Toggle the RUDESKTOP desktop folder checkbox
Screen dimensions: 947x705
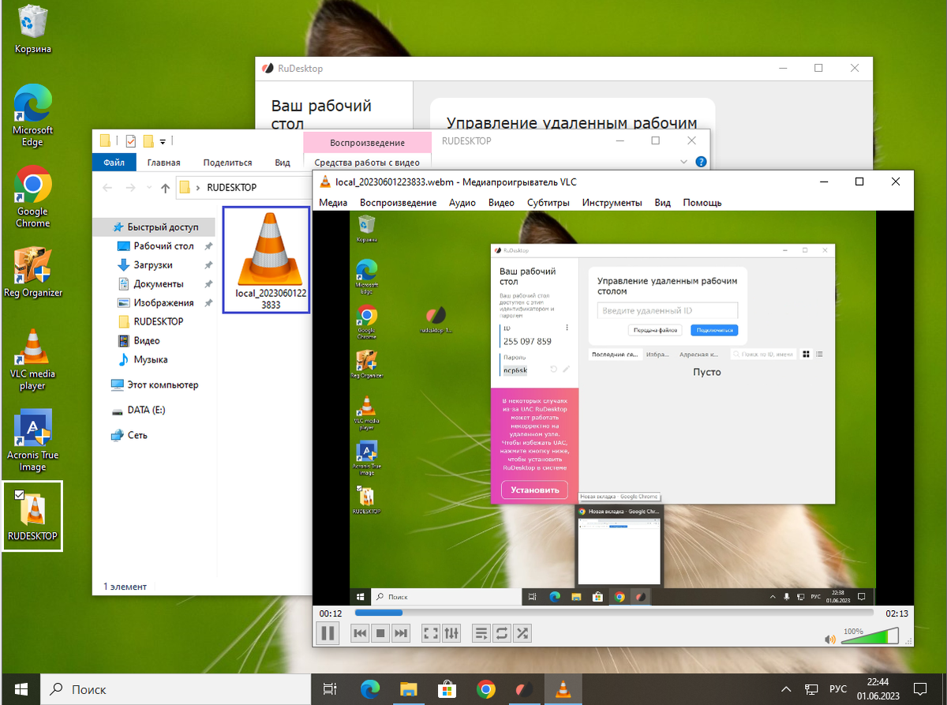20,494
